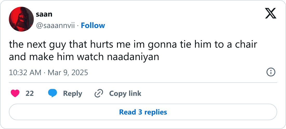This screenshot has height=129, width=286.
Task: Click the X logo icon
Action: point(271,13)
